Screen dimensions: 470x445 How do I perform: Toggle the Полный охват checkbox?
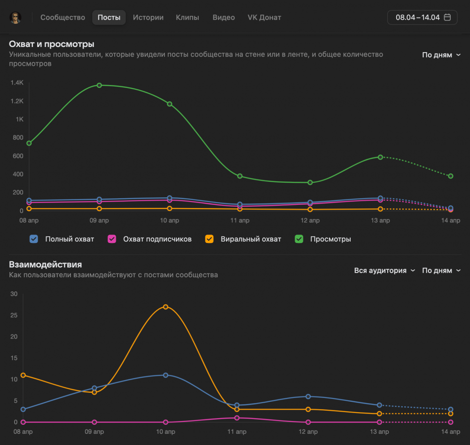pos(34,239)
